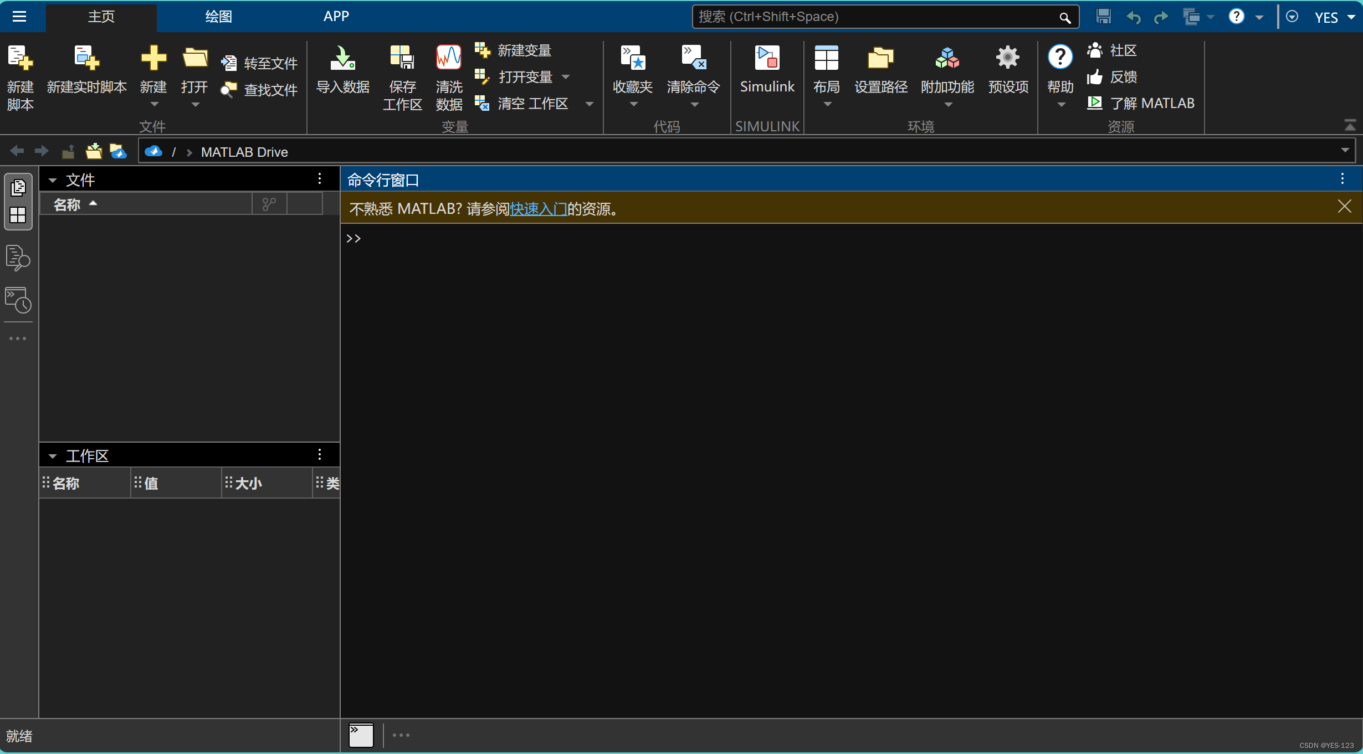
Task: Click 查找文件 find files
Action: [x=259, y=90]
